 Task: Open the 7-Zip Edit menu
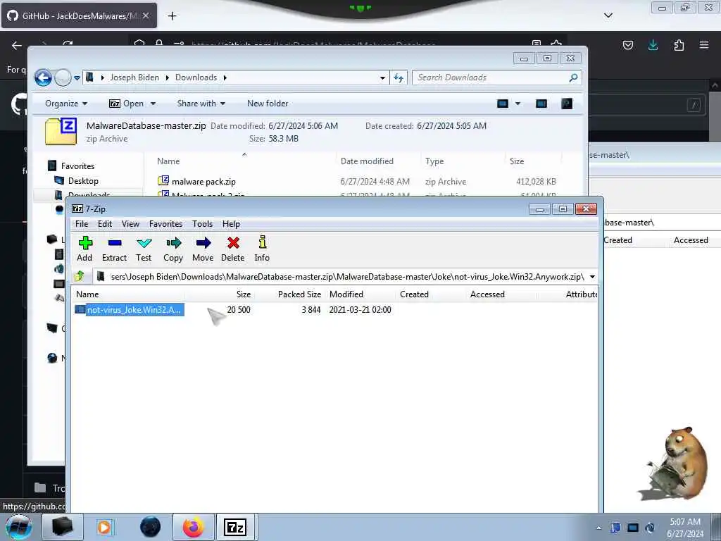point(105,224)
